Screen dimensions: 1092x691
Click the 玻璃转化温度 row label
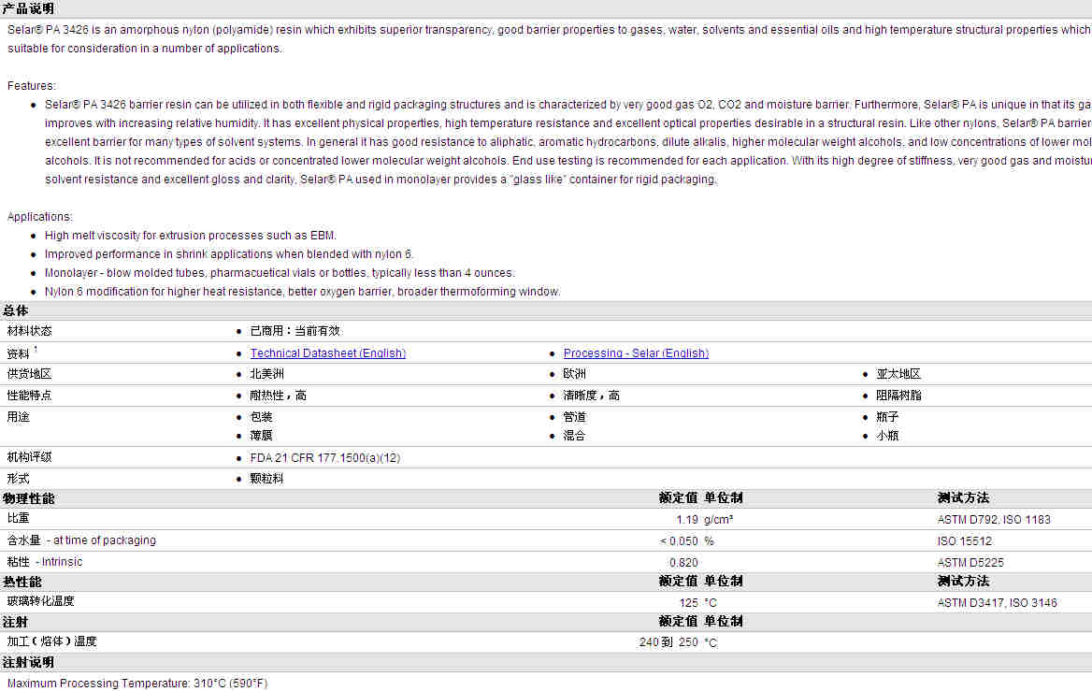pos(40,601)
